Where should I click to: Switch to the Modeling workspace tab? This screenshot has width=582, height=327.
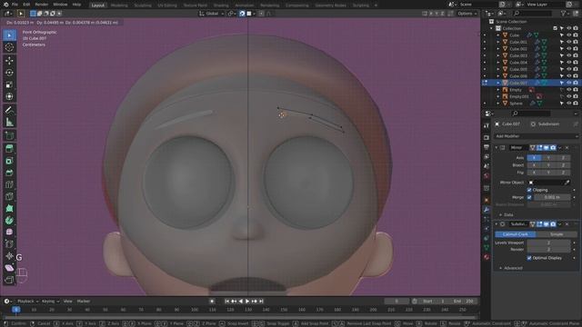119,5
